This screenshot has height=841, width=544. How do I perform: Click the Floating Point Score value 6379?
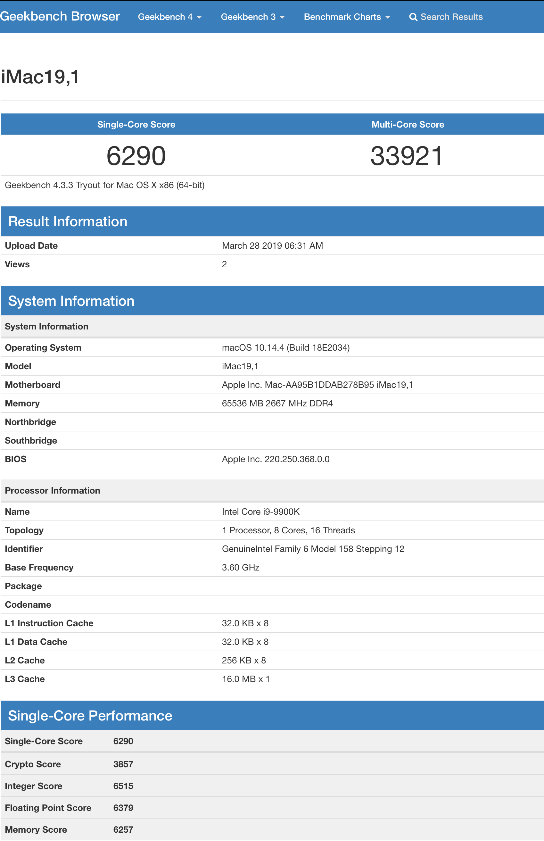pos(123,808)
